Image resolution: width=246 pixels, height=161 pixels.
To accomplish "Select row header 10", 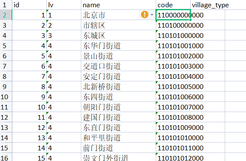I will tap(6, 97).
